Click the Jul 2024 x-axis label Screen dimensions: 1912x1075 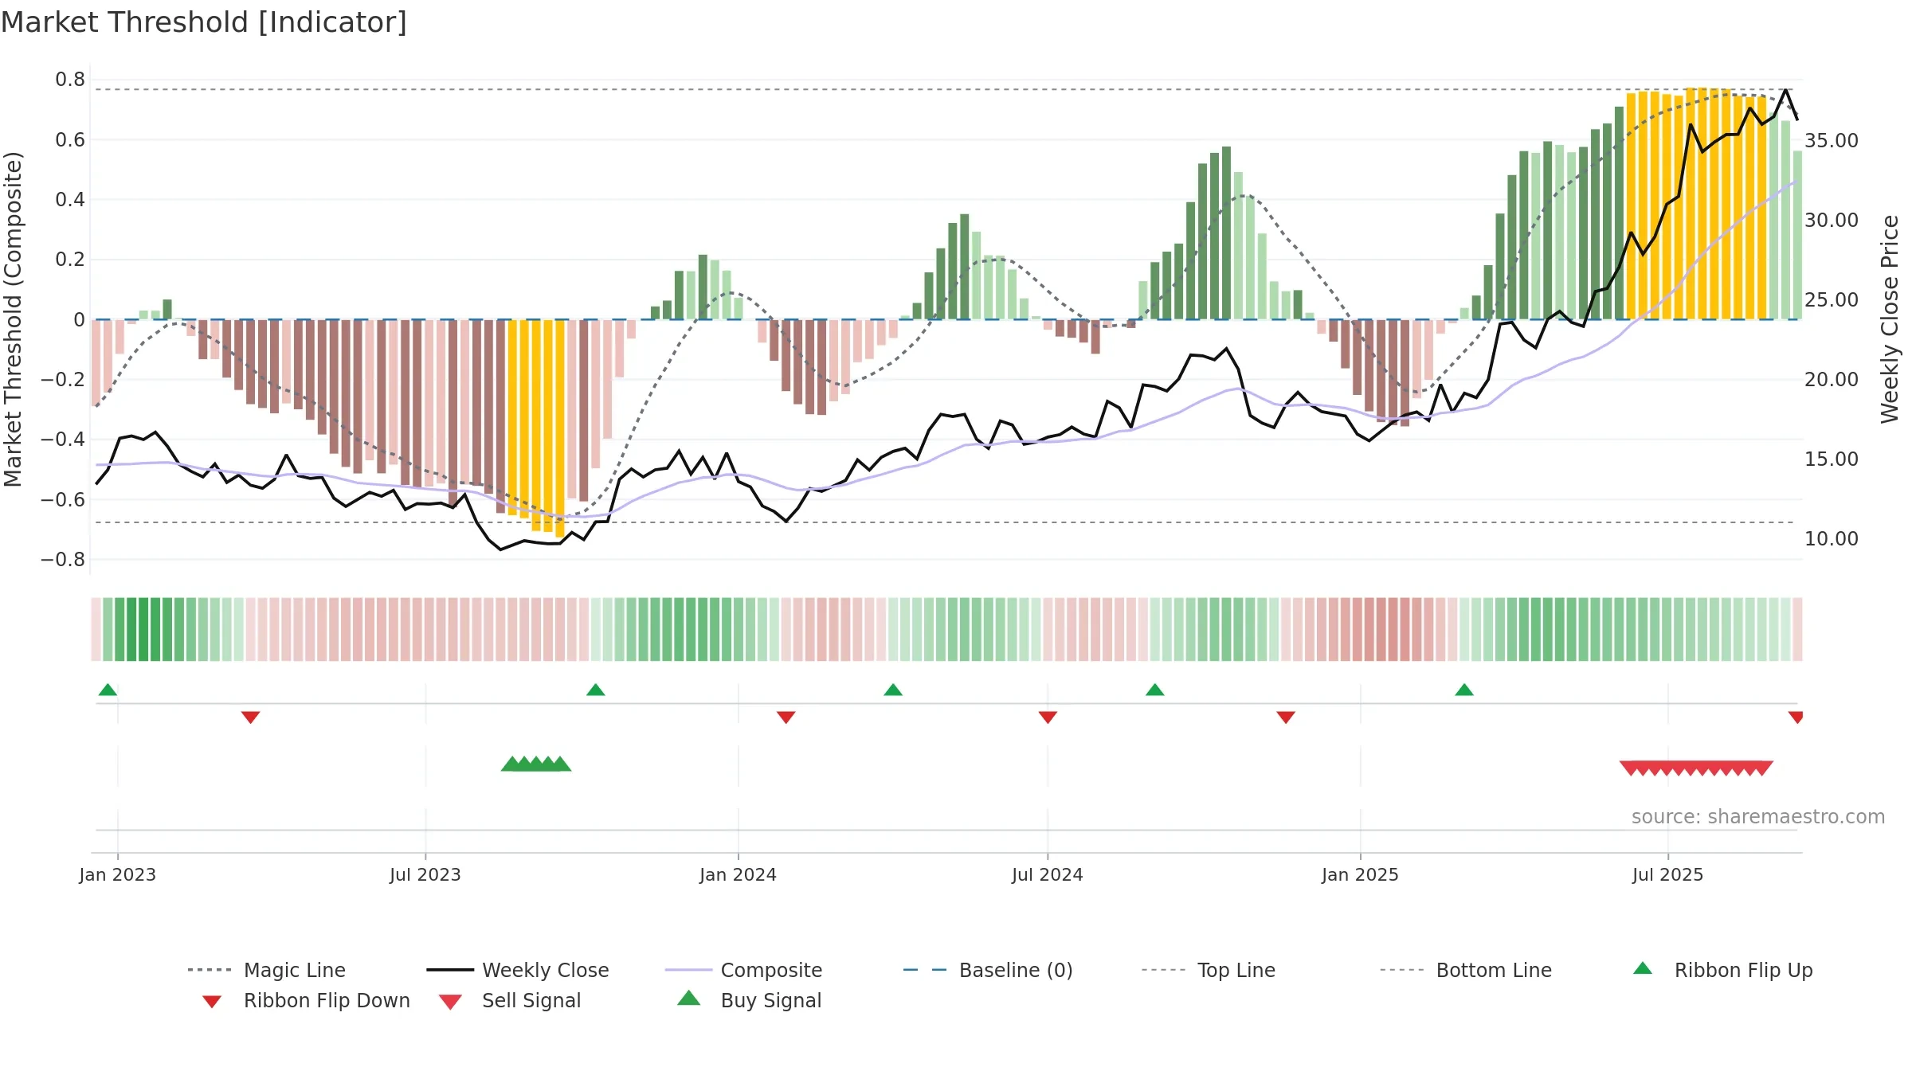tap(1048, 874)
